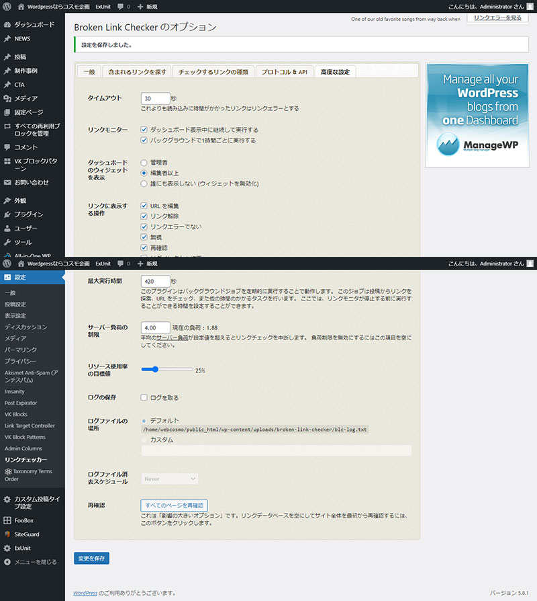
Task: Open the ログファイル消去スケジュール Never dropdown
Action: (170, 479)
